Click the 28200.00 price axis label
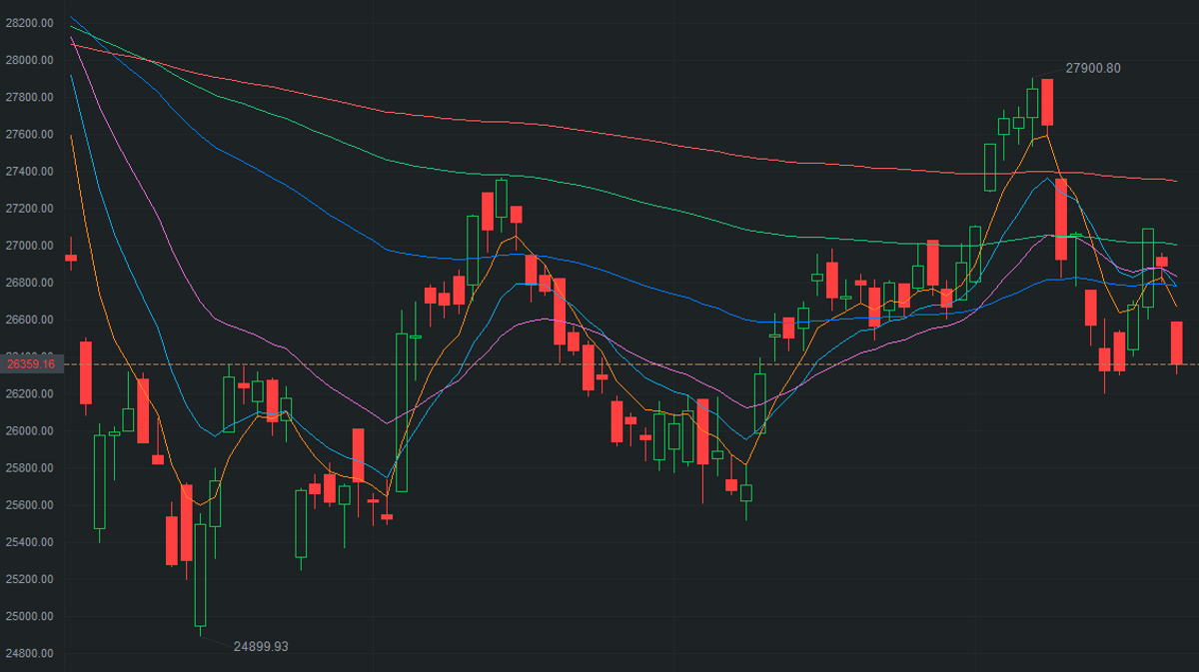 point(29,23)
